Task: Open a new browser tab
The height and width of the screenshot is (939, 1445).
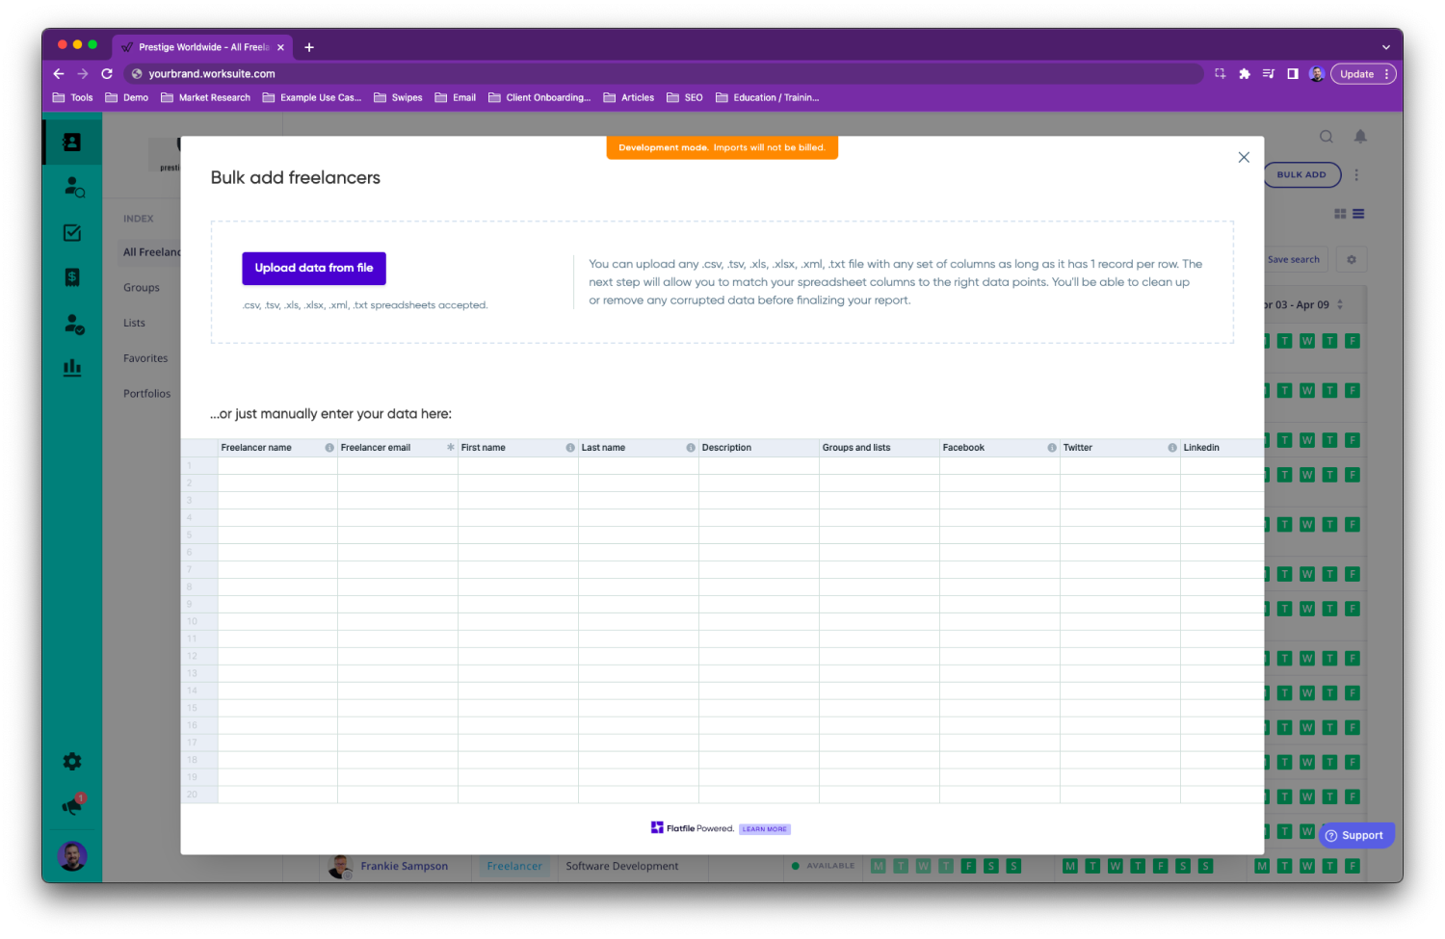Action: [x=309, y=47]
